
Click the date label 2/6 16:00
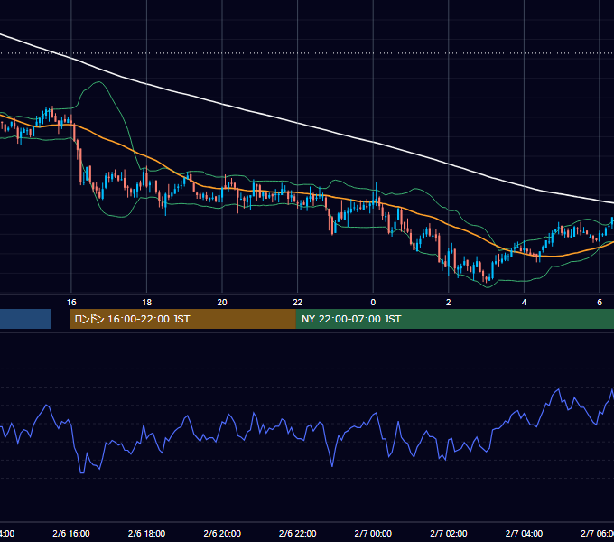click(71, 533)
